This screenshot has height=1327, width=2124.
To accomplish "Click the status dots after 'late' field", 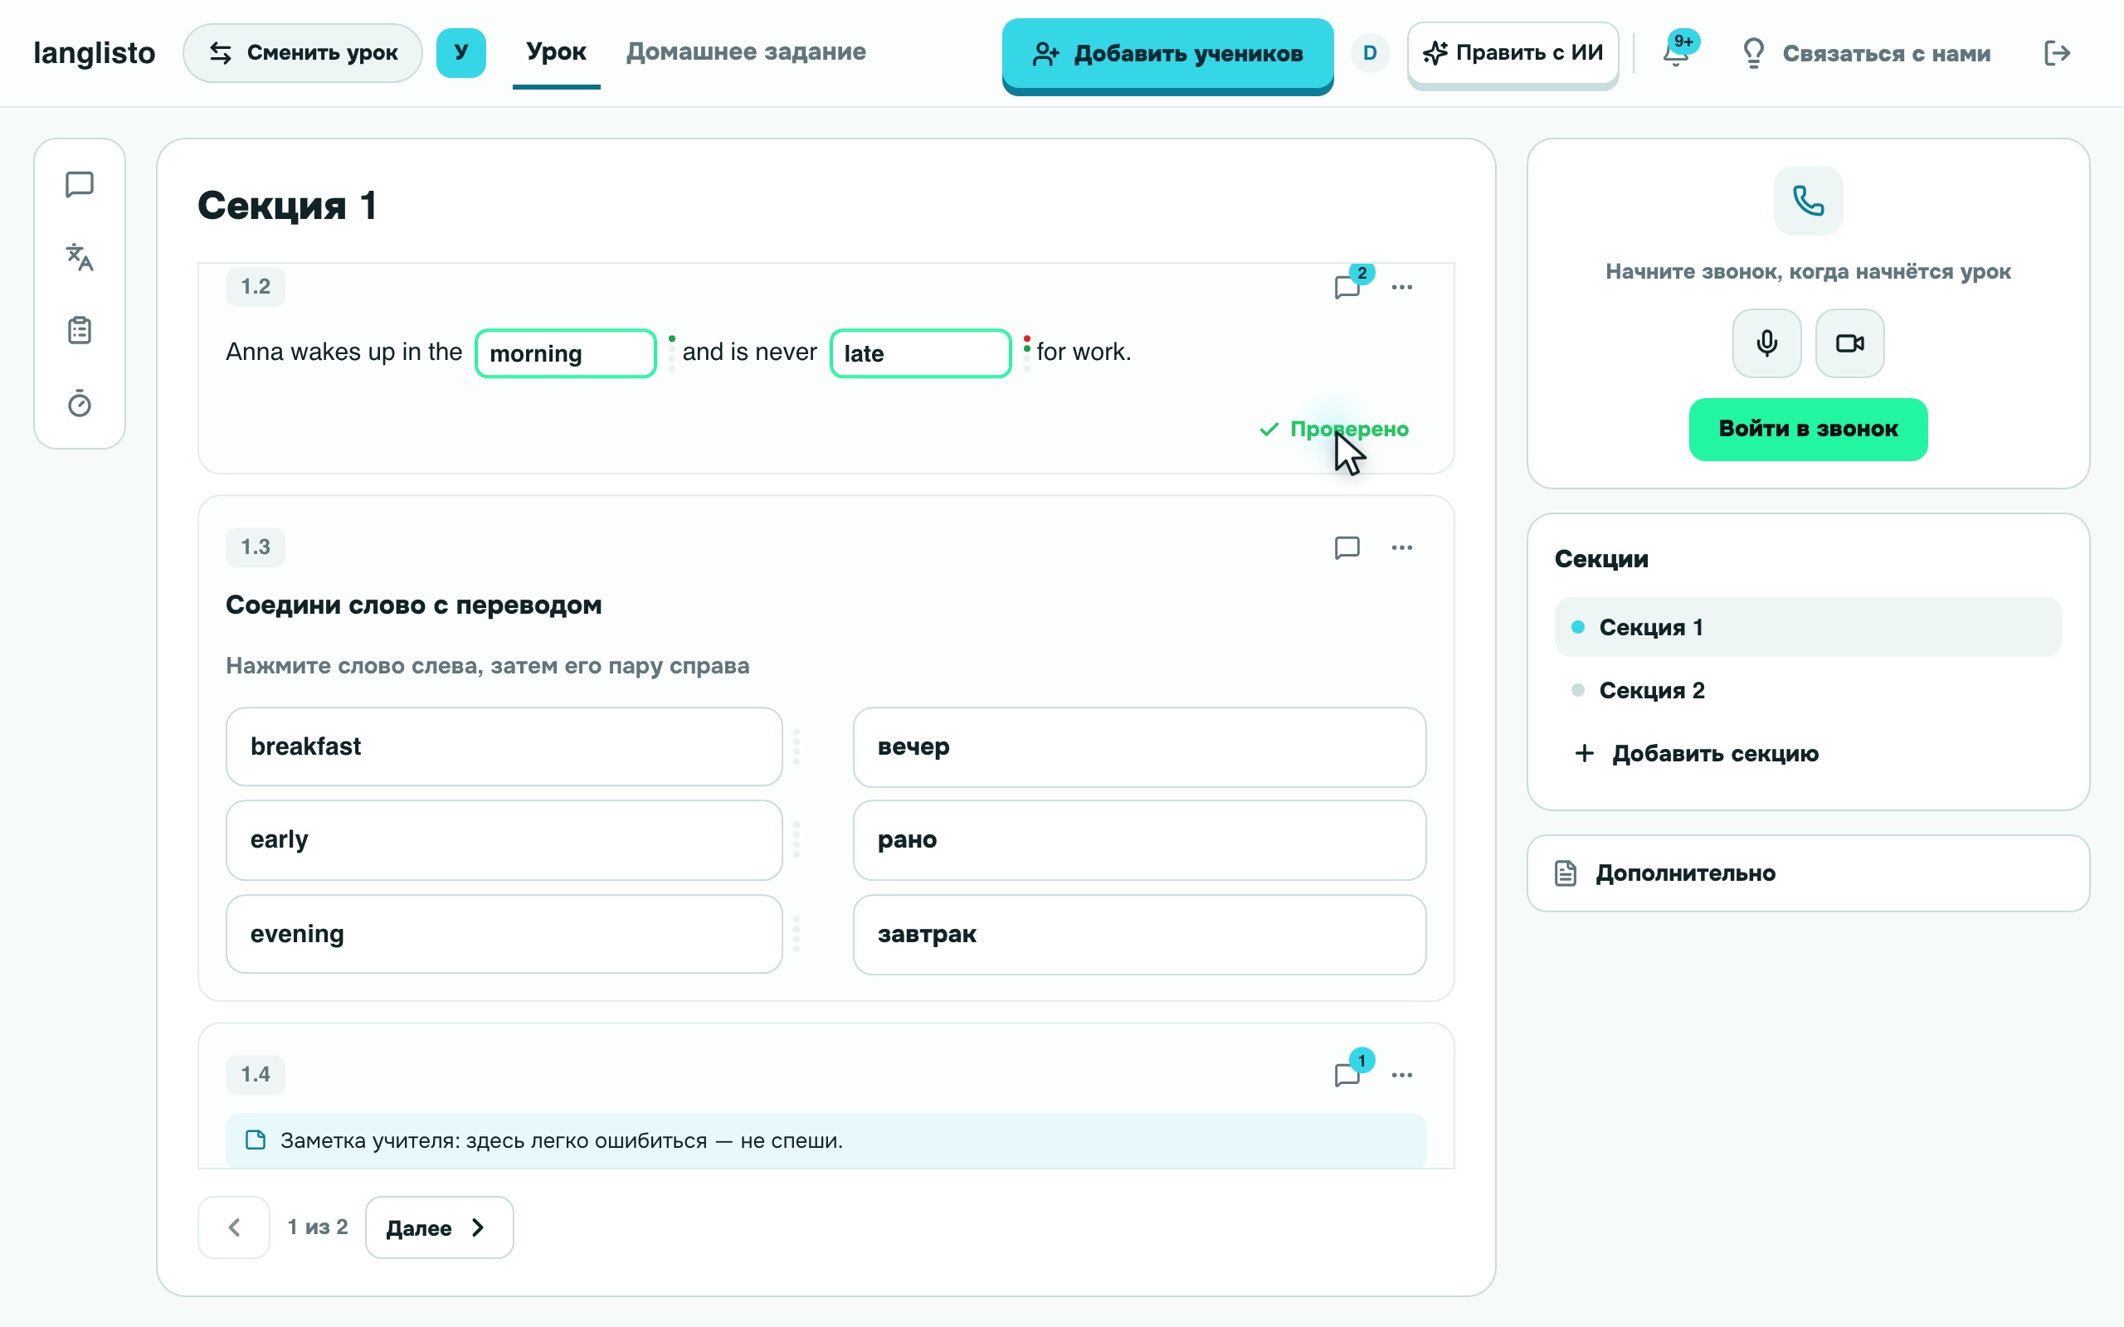I will coord(1026,352).
